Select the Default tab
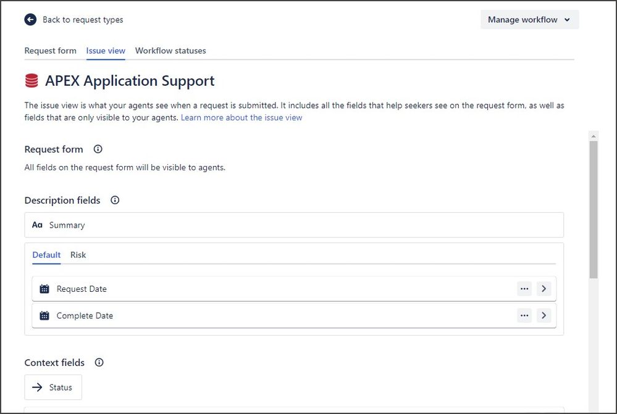Screen dimensions: 617x414 point(46,255)
